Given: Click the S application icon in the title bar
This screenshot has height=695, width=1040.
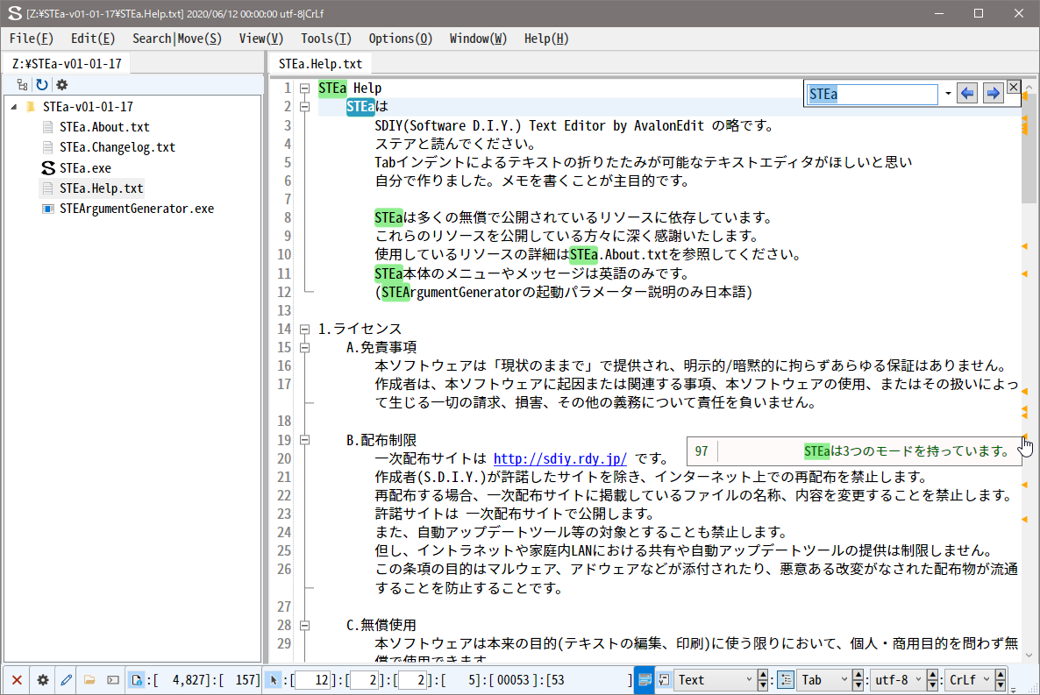Looking at the screenshot, I should pyautogui.click(x=15, y=13).
